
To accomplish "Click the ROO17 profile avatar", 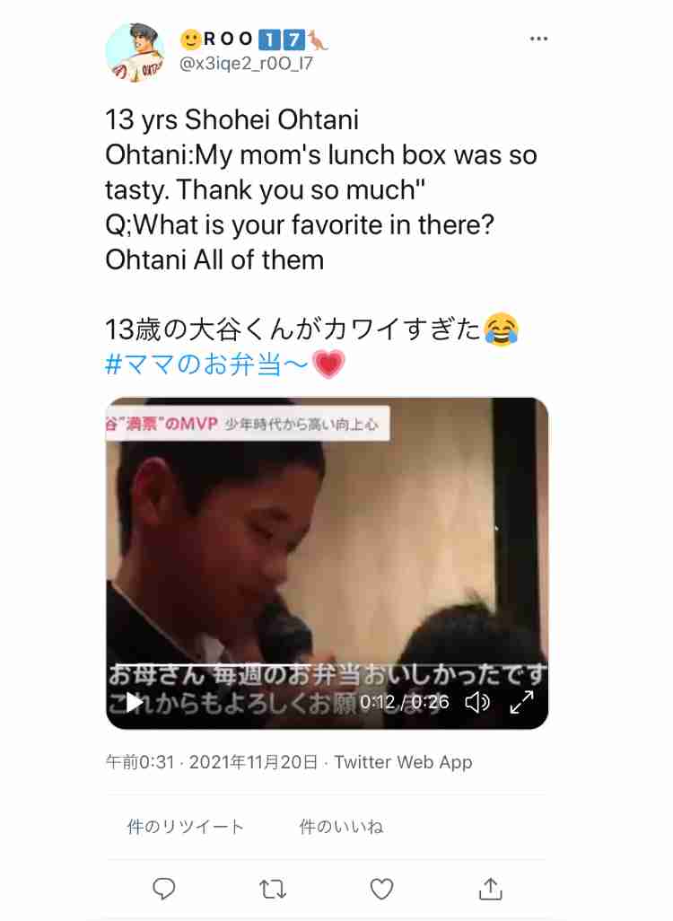I will pyautogui.click(x=135, y=52).
